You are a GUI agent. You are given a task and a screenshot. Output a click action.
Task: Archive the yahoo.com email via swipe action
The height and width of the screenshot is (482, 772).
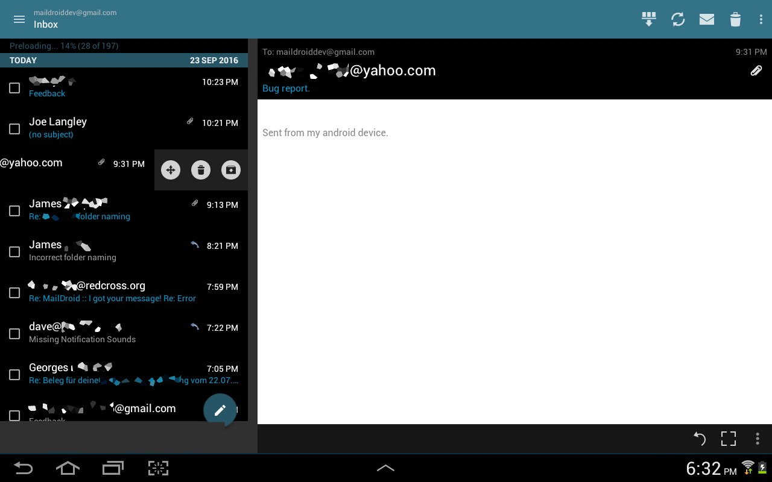(231, 170)
